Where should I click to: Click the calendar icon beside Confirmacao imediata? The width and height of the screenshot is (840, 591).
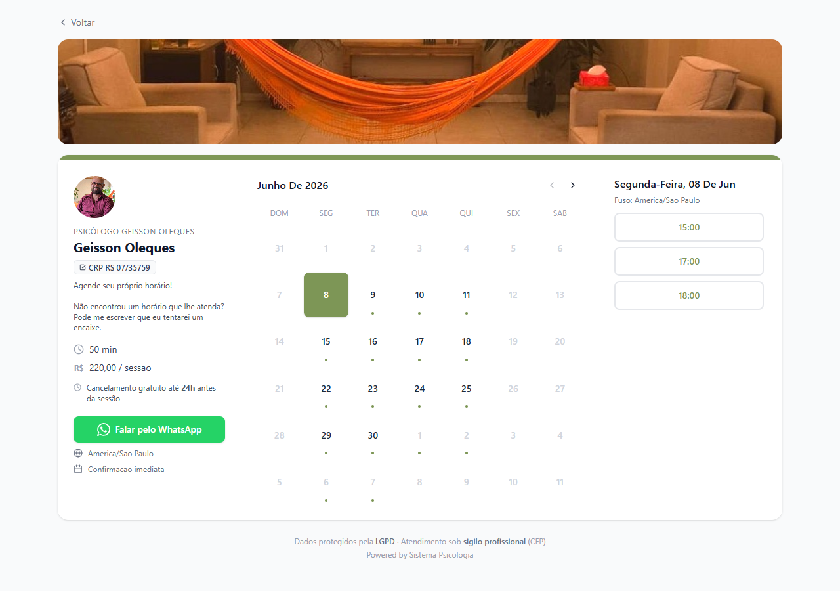click(78, 470)
